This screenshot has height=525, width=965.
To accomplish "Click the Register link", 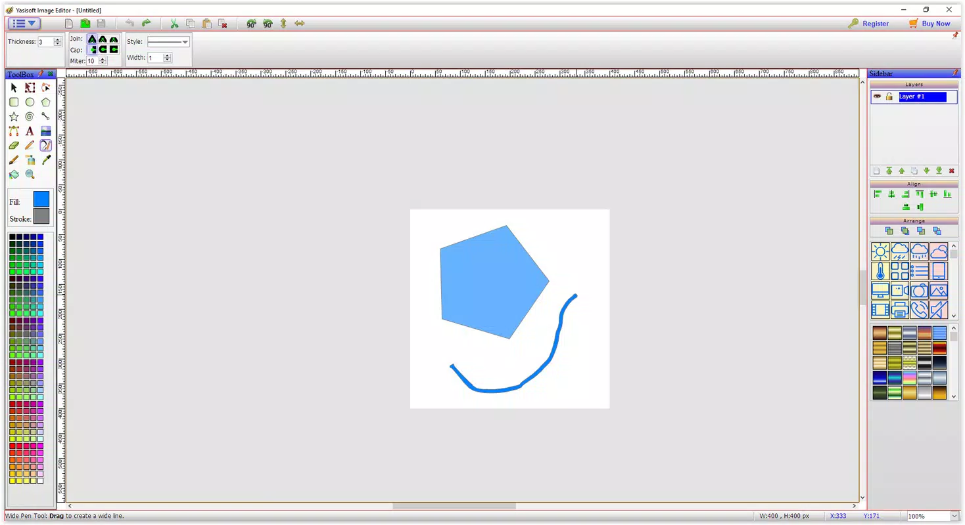I will 876,24.
